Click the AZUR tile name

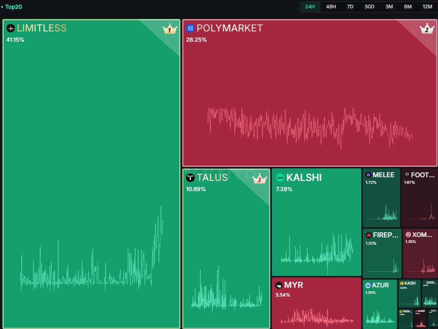(381, 286)
